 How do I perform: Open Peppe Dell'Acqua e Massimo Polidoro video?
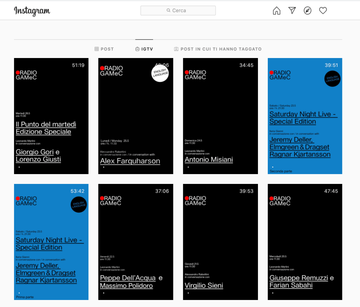(135, 242)
